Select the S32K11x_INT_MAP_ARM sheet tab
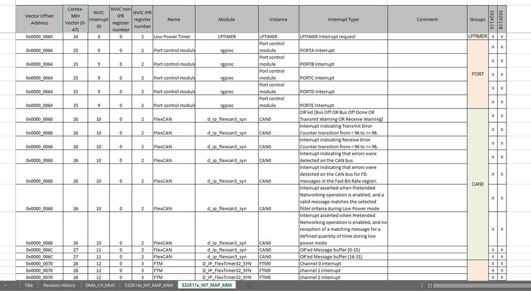531x291 pixels. [x=206, y=285]
